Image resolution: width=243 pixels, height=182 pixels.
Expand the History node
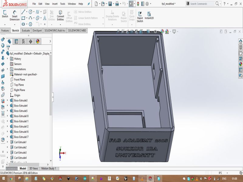click(x=7, y=59)
